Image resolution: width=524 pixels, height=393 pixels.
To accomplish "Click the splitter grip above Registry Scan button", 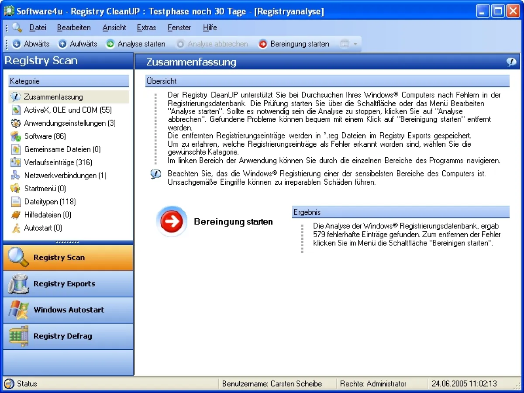I will 68,242.
